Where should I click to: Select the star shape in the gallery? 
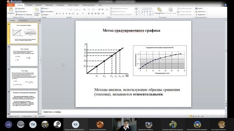[150, 14]
